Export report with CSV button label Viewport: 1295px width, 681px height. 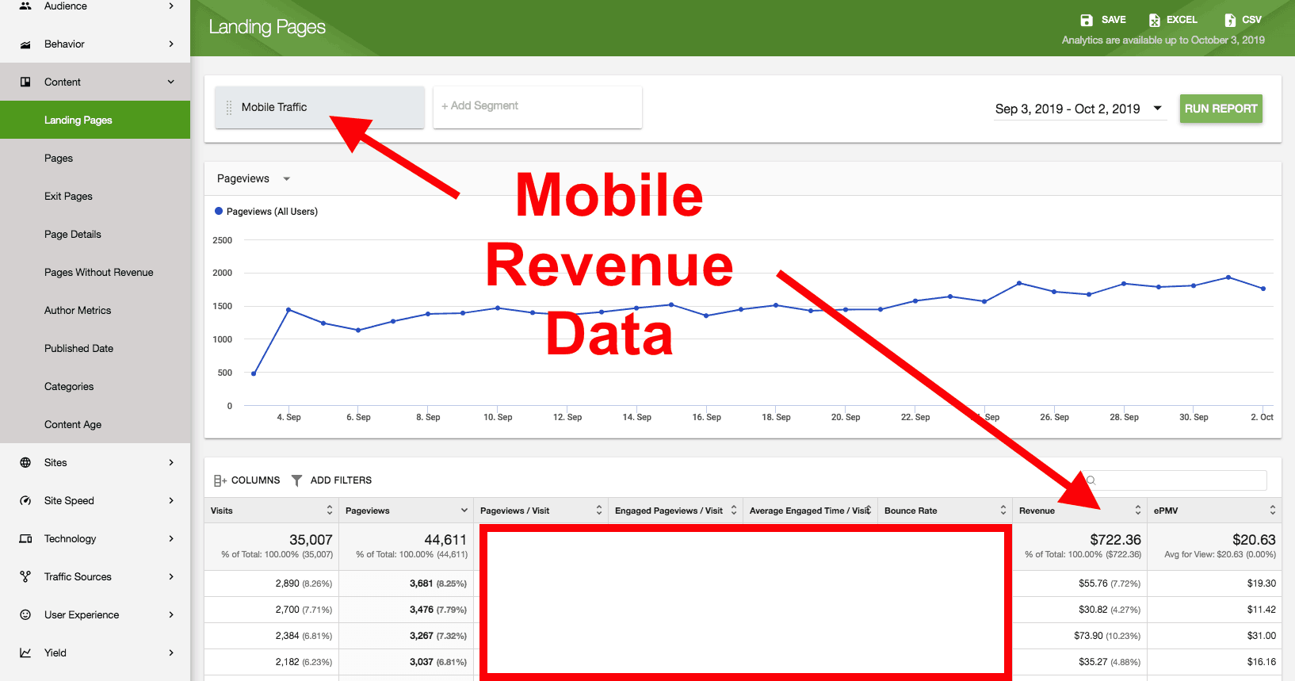1251,20
